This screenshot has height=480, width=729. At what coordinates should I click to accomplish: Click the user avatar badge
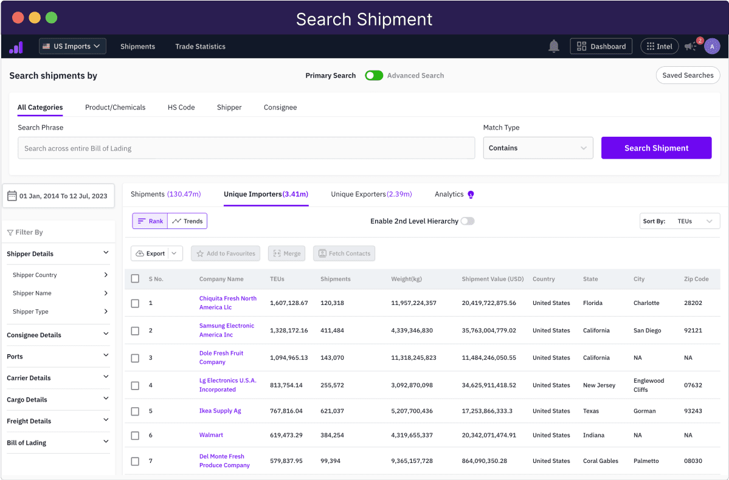(x=712, y=46)
